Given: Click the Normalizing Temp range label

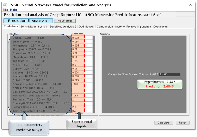Looking at the screenshot, I should (38, 84).
